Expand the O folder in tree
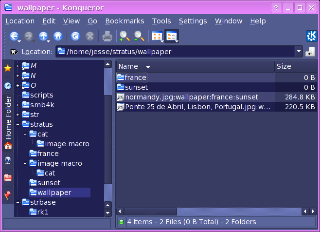The height and width of the screenshot is (232, 320). (18, 85)
